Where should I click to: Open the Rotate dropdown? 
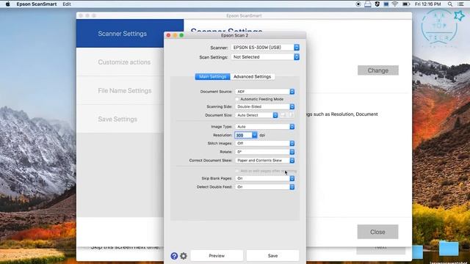(265, 152)
